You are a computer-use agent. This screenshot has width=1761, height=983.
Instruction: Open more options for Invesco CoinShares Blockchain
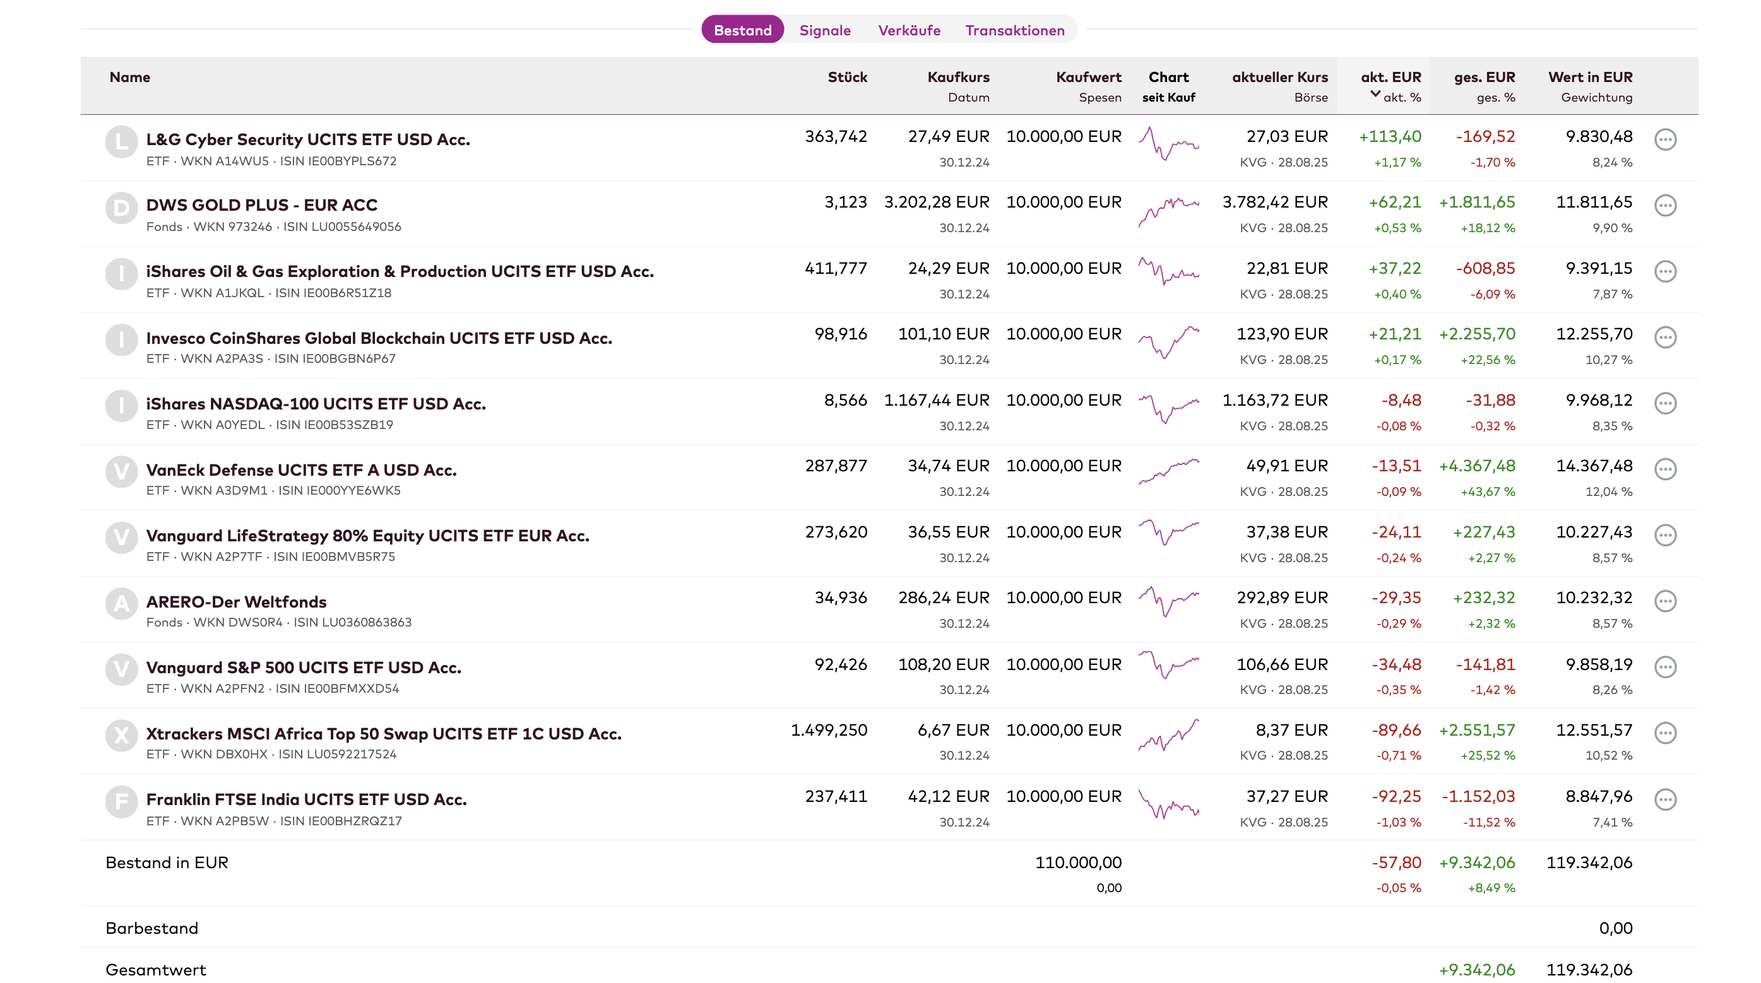(1664, 337)
